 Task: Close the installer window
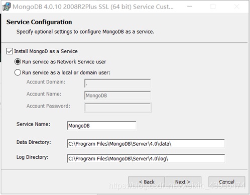(x=236, y=7)
